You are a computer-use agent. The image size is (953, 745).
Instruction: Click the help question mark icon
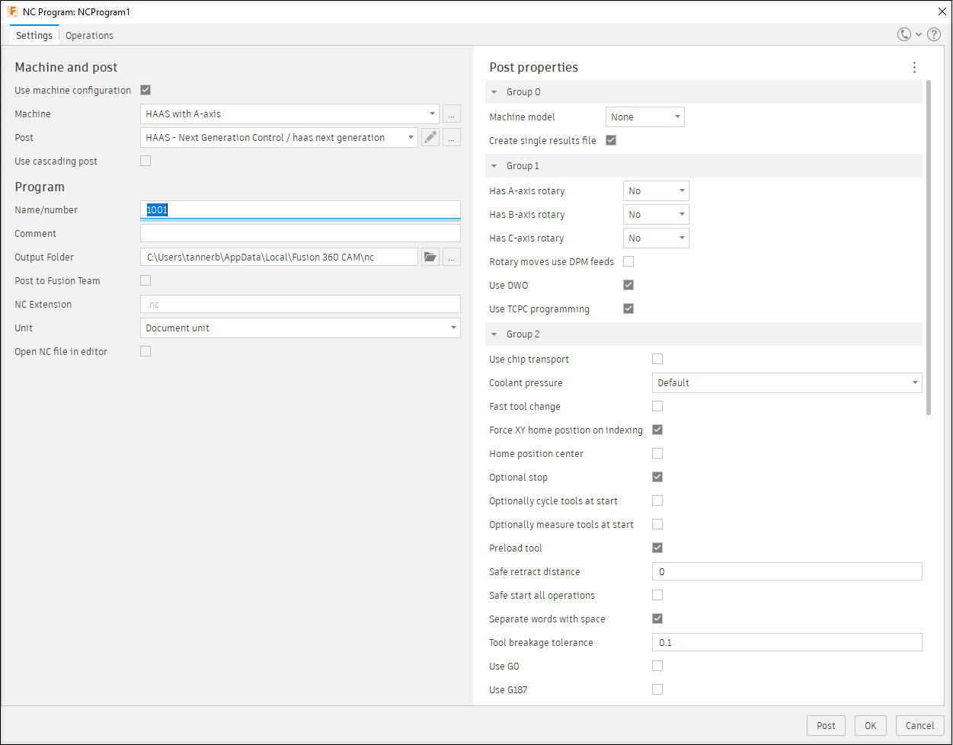point(934,35)
